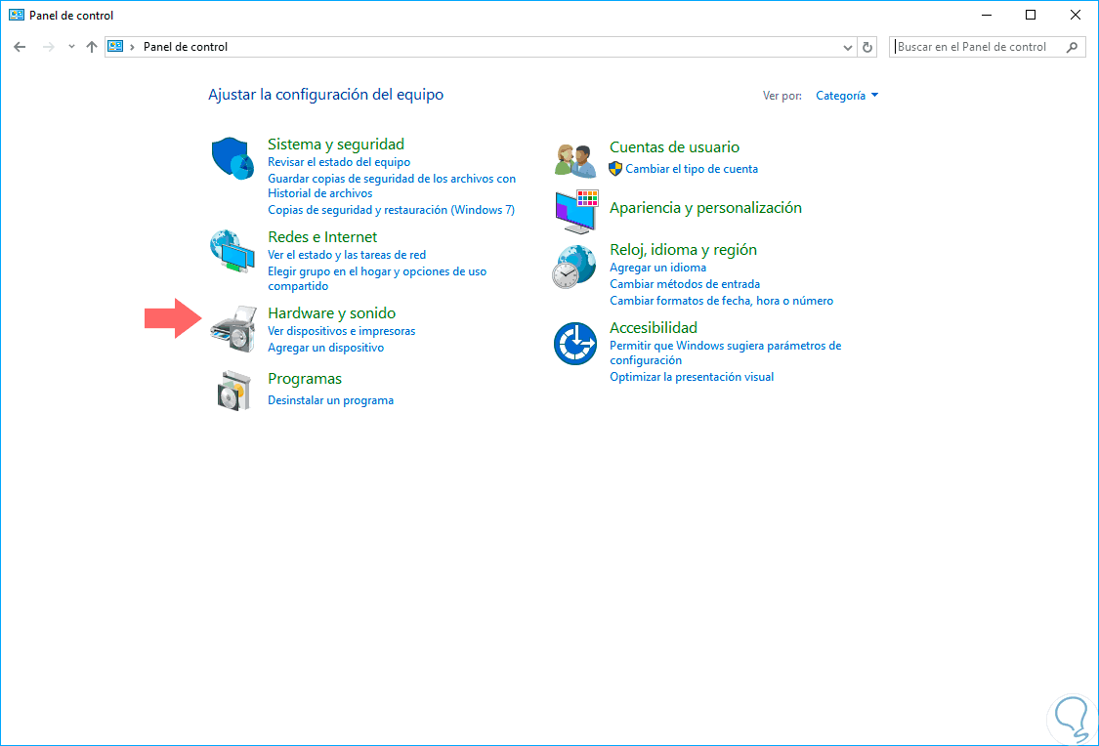Open Copias de seguridad y restauración (Windows 7)
This screenshot has width=1099, height=746.
(391, 209)
